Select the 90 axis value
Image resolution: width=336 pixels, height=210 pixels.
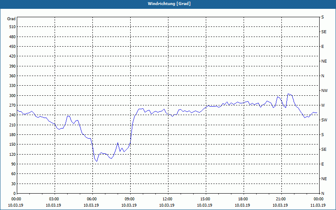pos(13,164)
